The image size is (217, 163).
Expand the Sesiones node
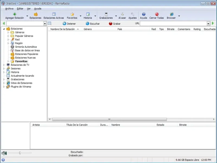4,68
